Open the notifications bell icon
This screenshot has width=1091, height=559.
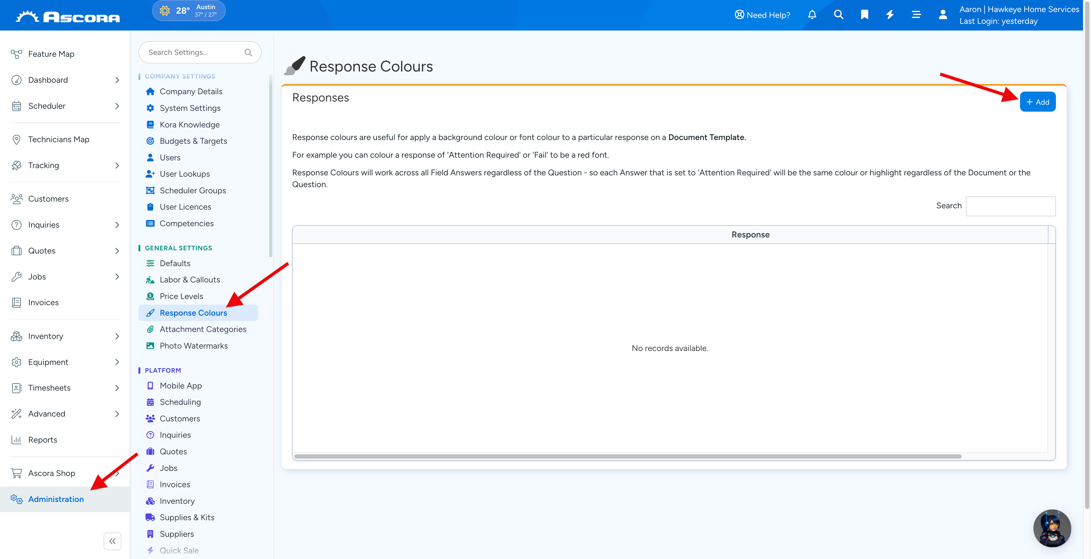click(812, 15)
